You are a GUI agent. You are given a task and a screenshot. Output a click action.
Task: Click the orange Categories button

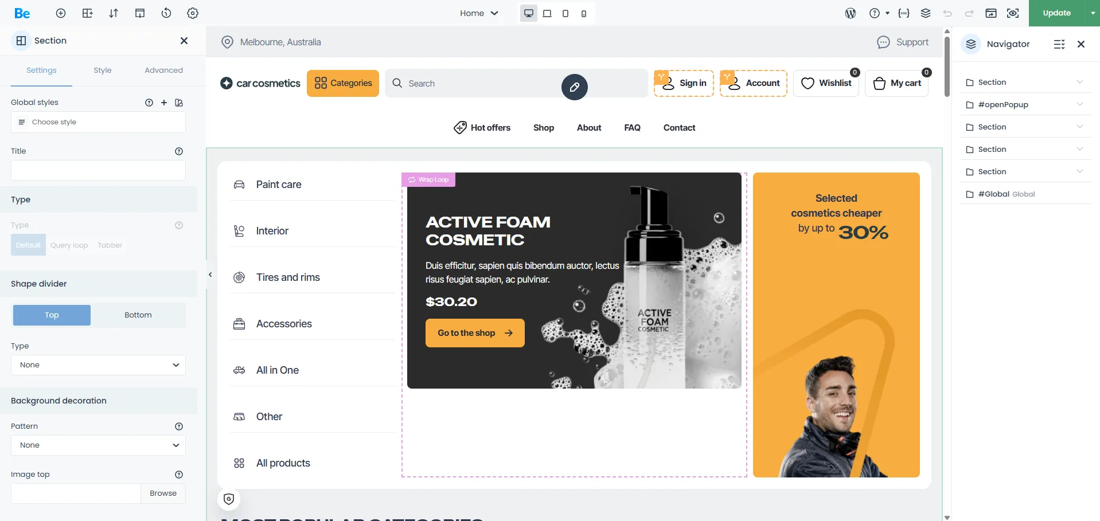[x=343, y=83]
